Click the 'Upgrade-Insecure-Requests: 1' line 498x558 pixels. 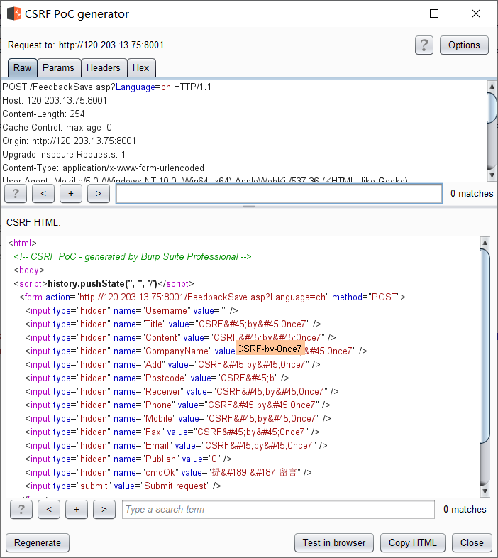(64, 155)
